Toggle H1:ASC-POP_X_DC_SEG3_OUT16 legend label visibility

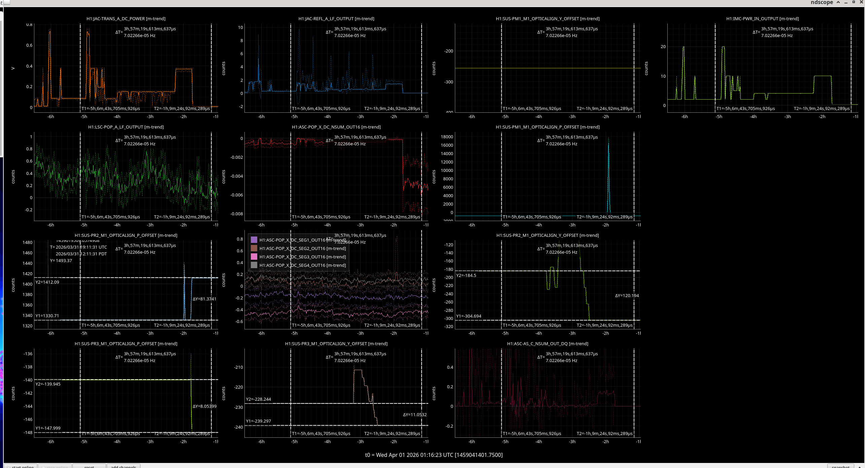302,257
